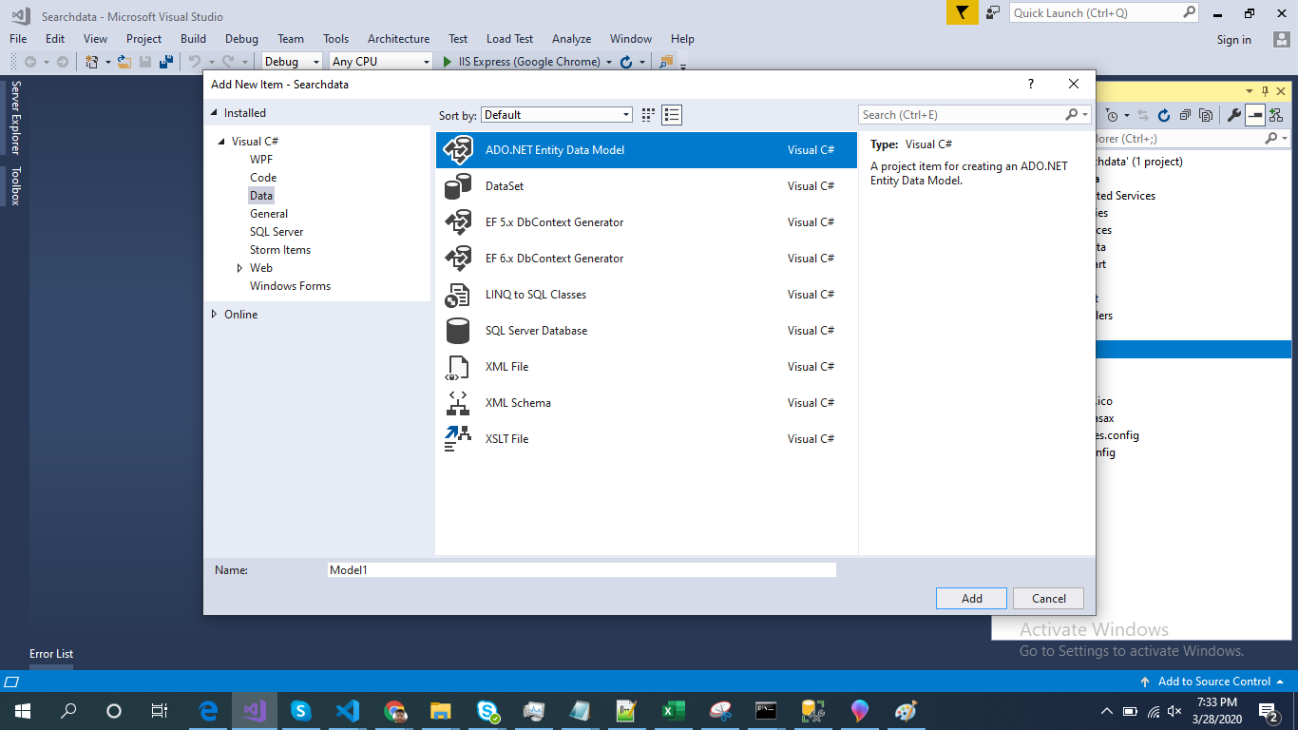
Task: Select the SQL Server category
Action: tap(277, 232)
